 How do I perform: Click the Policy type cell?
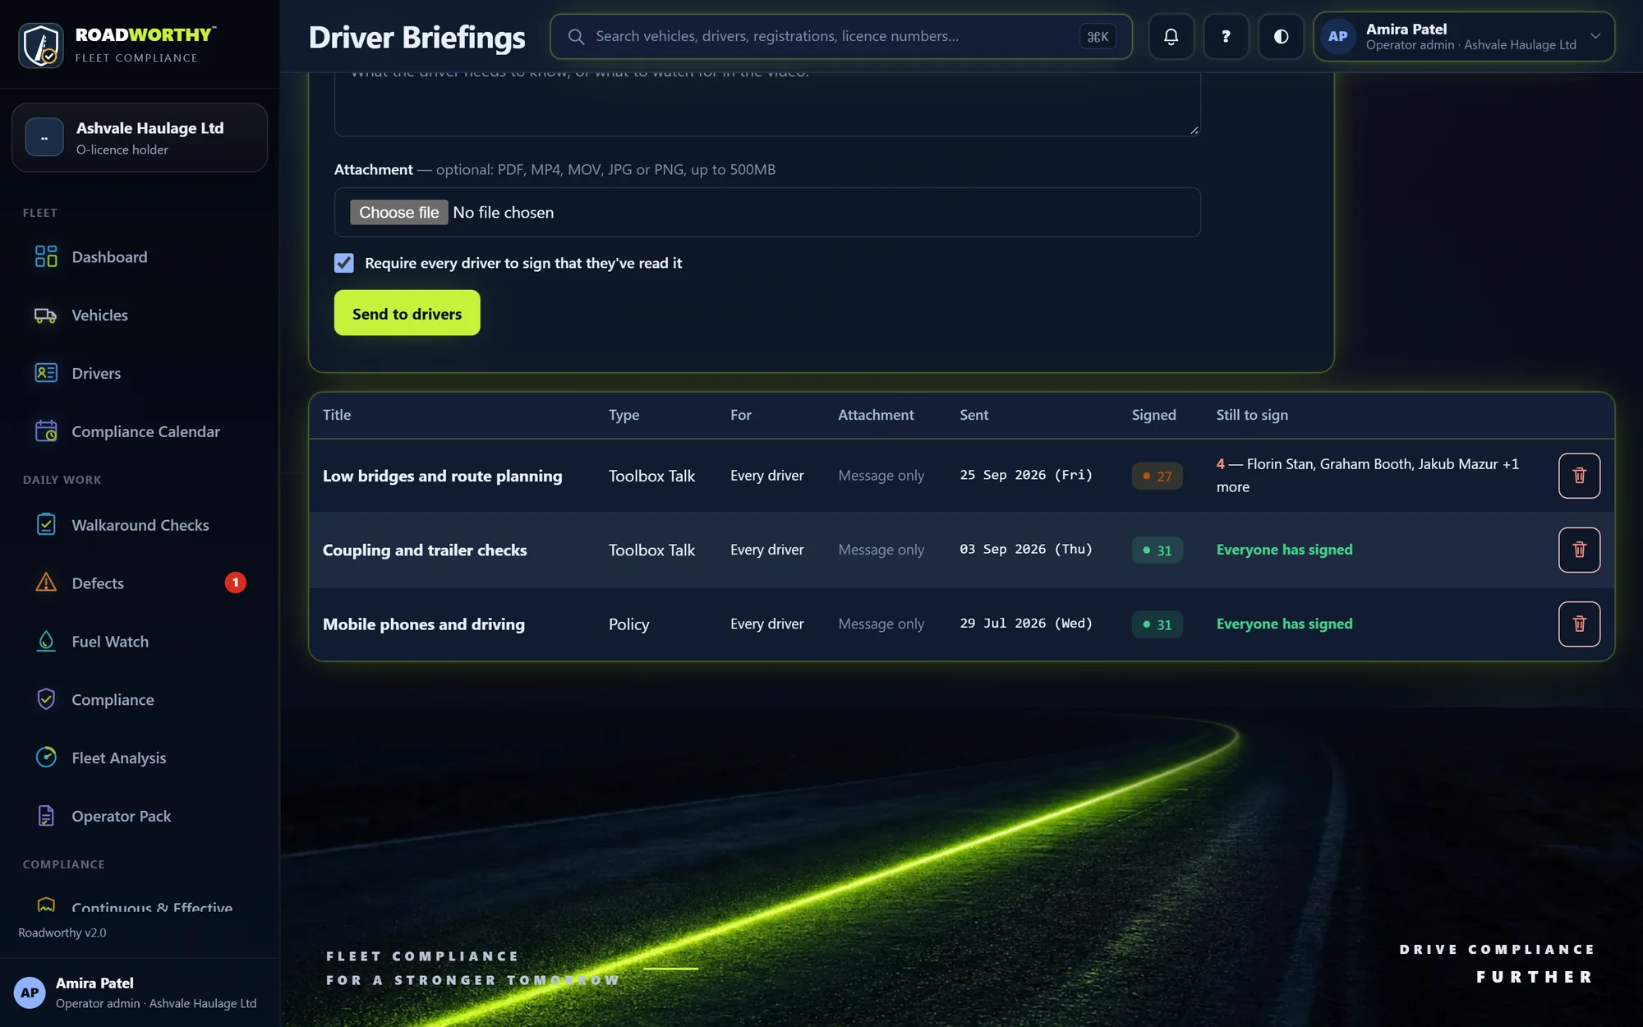(x=628, y=624)
